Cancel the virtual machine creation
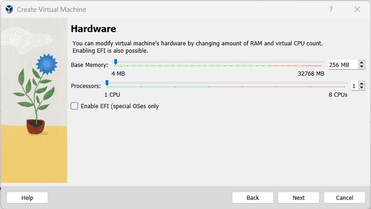Viewport: 371px width, 209px height. [x=344, y=198]
